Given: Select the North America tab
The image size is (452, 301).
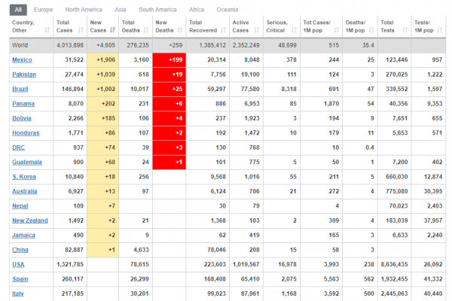Looking at the screenshot, I should (x=84, y=10).
